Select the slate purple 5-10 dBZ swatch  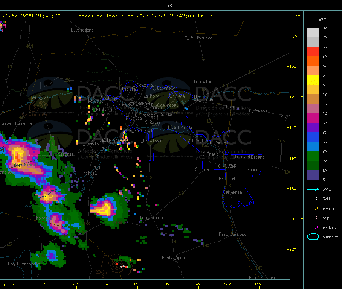pyautogui.click(x=313, y=175)
